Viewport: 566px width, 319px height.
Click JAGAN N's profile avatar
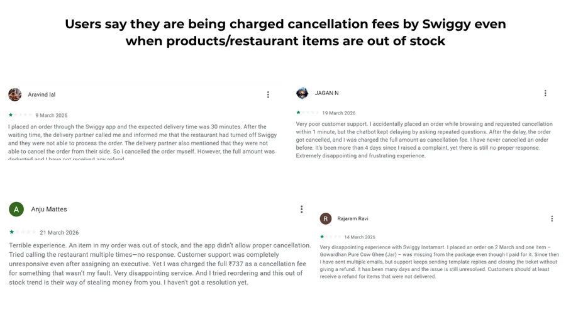coord(302,93)
